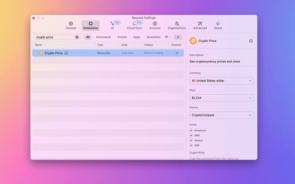Open the Currency dropdown

[x=221, y=81]
